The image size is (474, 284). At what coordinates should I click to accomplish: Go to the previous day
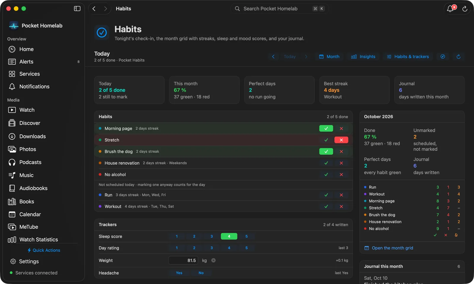pos(273,57)
